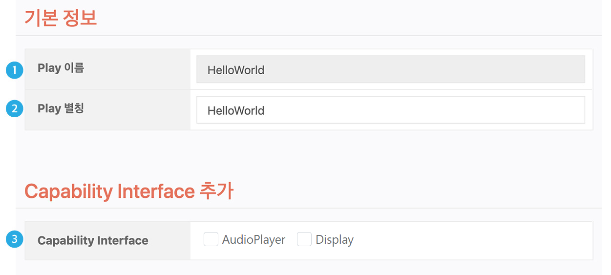Click the Play 별칭 row label

tap(61, 108)
